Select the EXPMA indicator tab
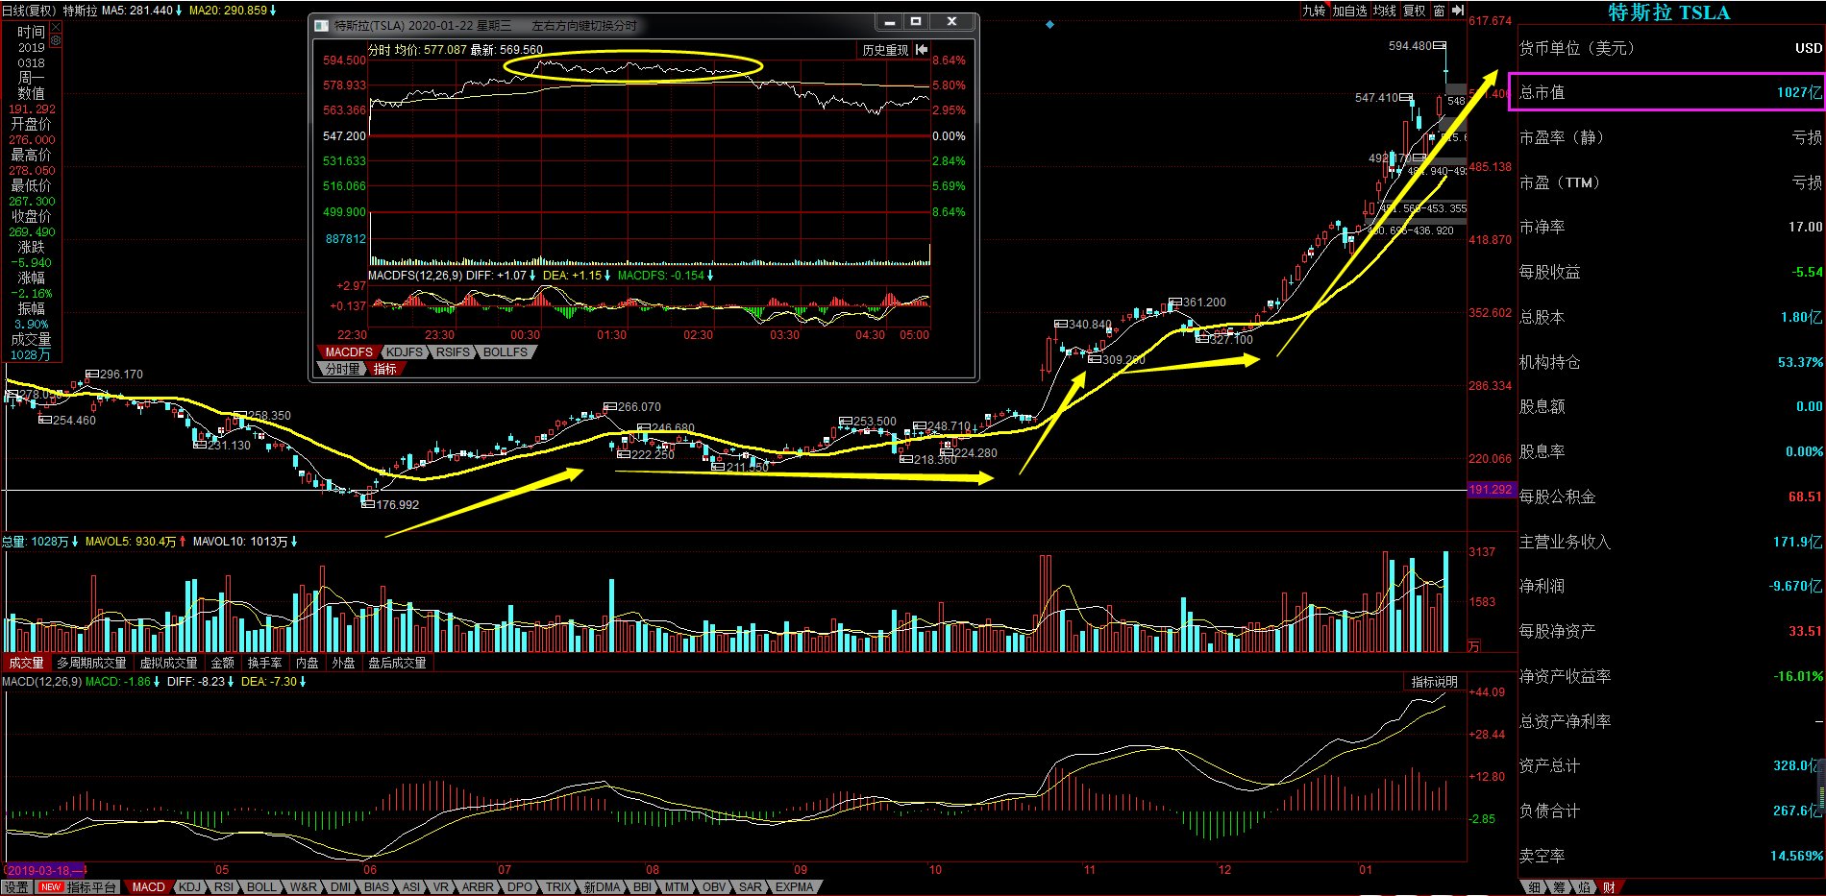Viewport: 1826px width, 896px height. point(794,887)
